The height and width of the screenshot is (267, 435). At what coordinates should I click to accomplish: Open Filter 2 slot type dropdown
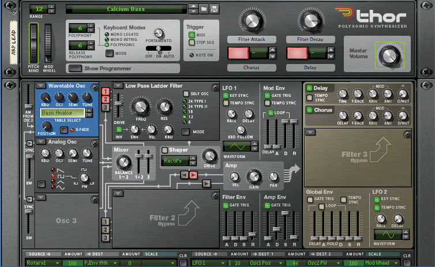click(118, 194)
